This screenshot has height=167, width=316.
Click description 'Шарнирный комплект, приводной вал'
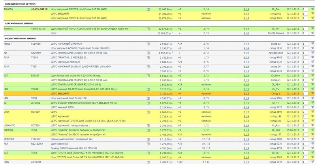[x=71, y=139]
